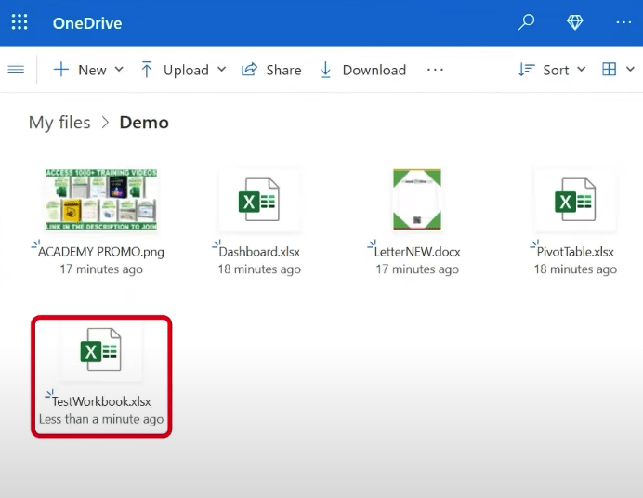Click the tiles view grid icon
This screenshot has width=643, height=498.
click(609, 70)
